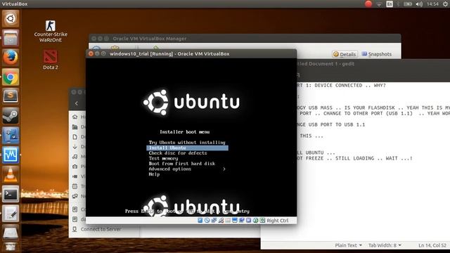Click the gedit text line 'NGE USB PORT TO USB 1.1'
Viewport: 450px width, 253px height.
331,124
